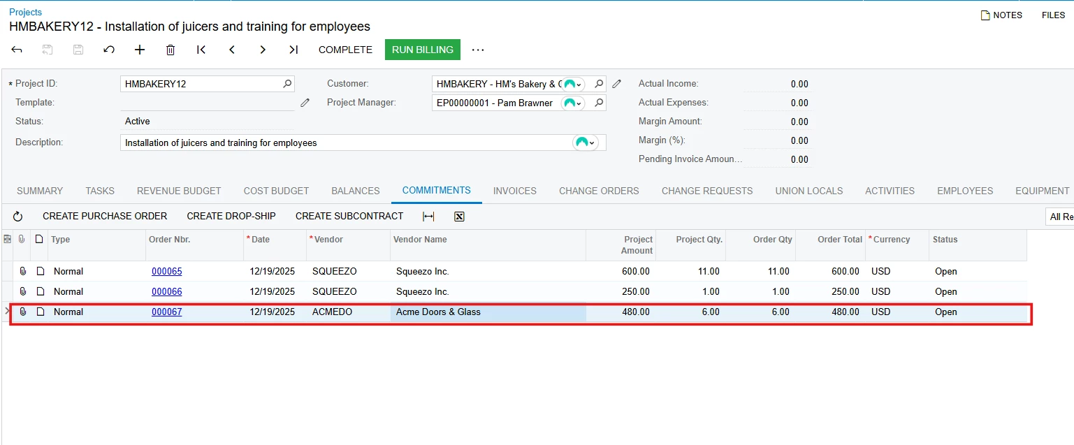The width and height of the screenshot is (1074, 445).
Task: Go to last record icon
Action: point(293,50)
